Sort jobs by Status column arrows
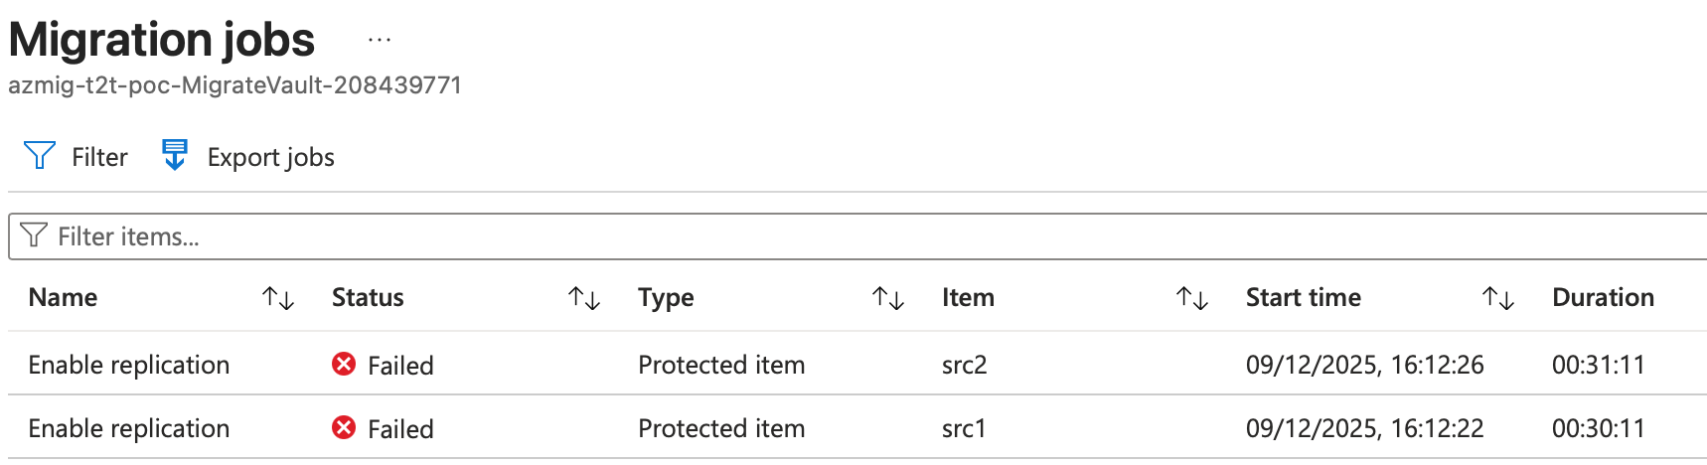Image resolution: width=1707 pixels, height=465 pixels. (584, 298)
